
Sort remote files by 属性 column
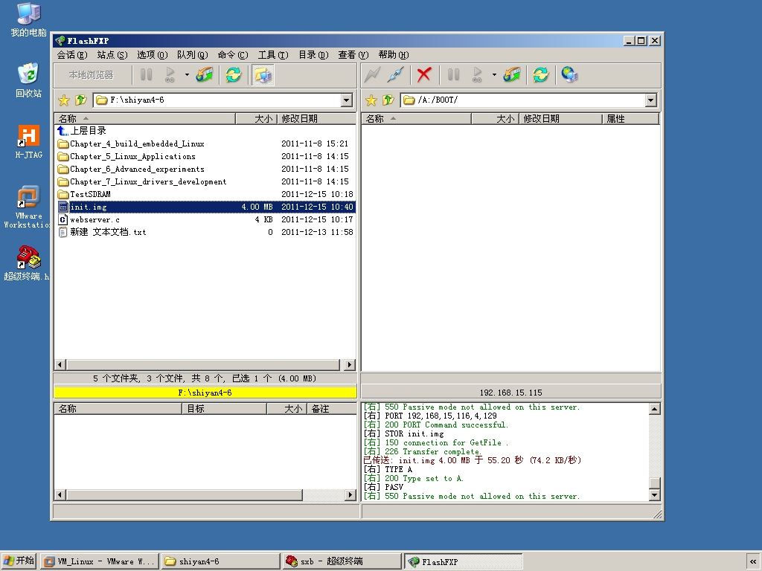tap(630, 118)
